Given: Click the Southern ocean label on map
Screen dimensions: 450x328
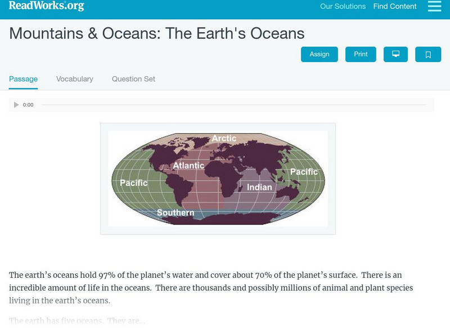Looking at the screenshot, I should pyautogui.click(x=175, y=212).
